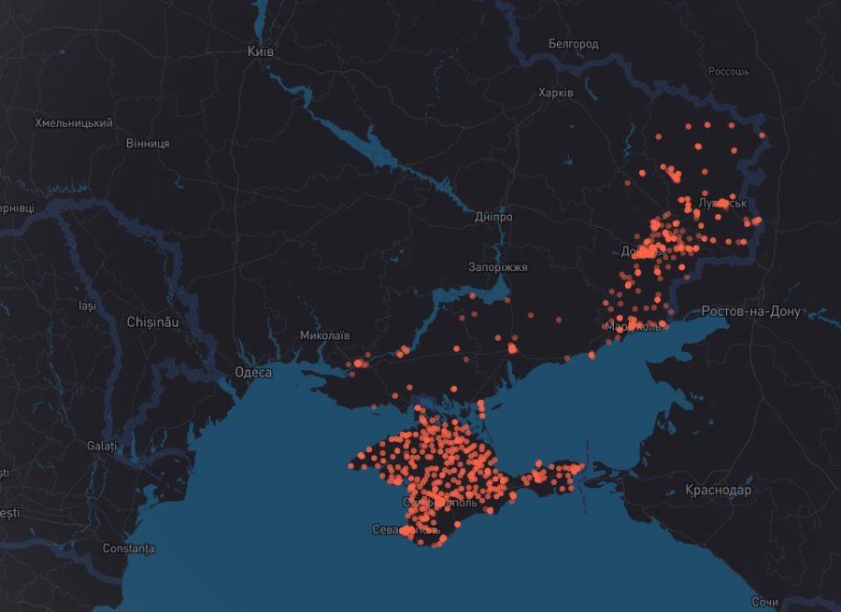Select the Севастополь label in Crimea
Screen dimensions: 841x612
click(x=406, y=531)
